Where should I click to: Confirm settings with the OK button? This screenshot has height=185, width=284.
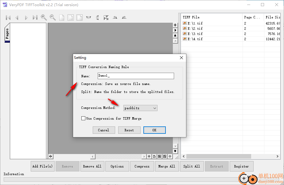pos(154,130)
